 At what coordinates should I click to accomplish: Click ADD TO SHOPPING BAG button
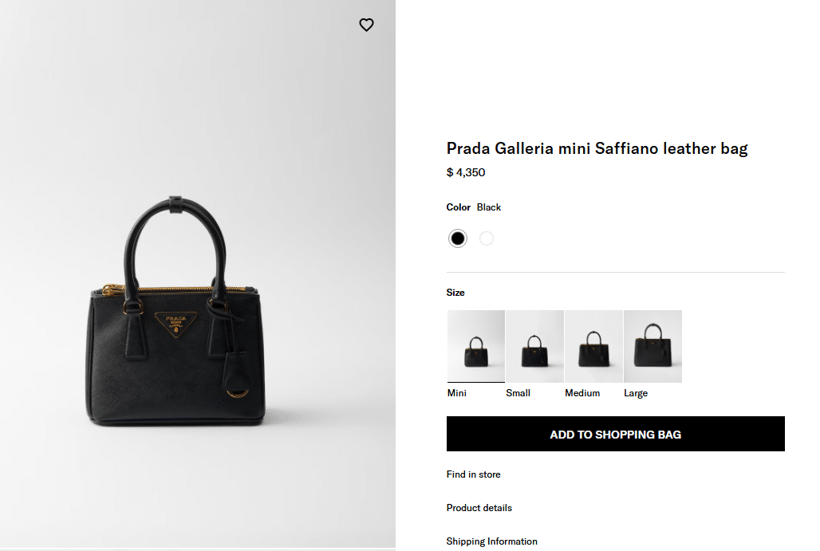tap(615, 435)
